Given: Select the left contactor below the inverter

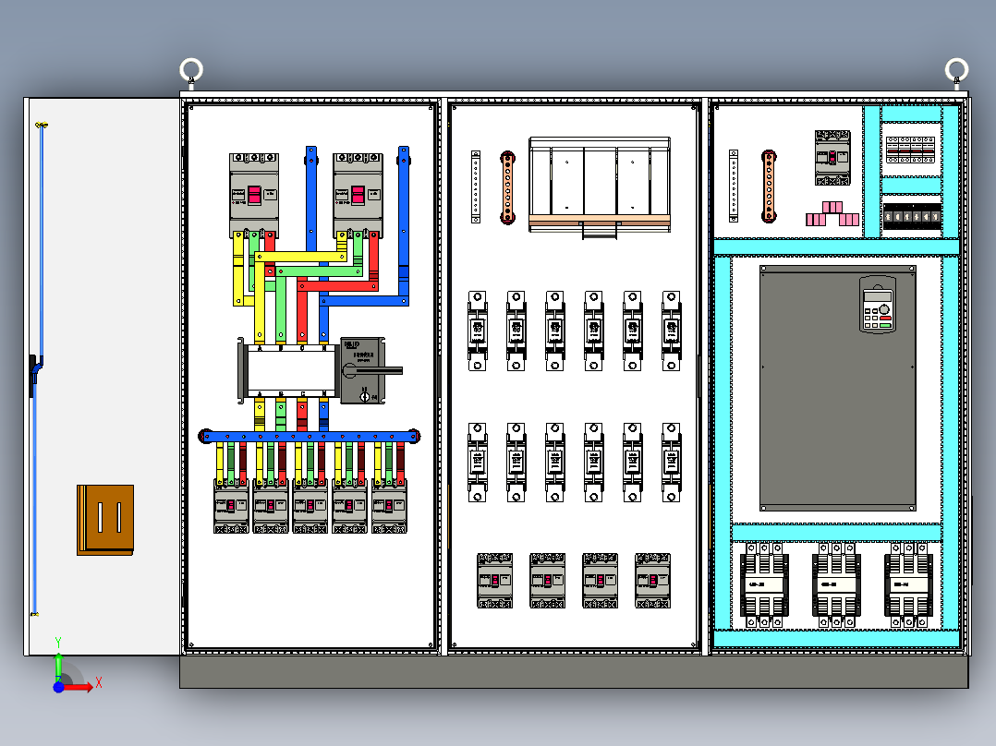Looking at the screenshot, I should (x=765, y=585).
